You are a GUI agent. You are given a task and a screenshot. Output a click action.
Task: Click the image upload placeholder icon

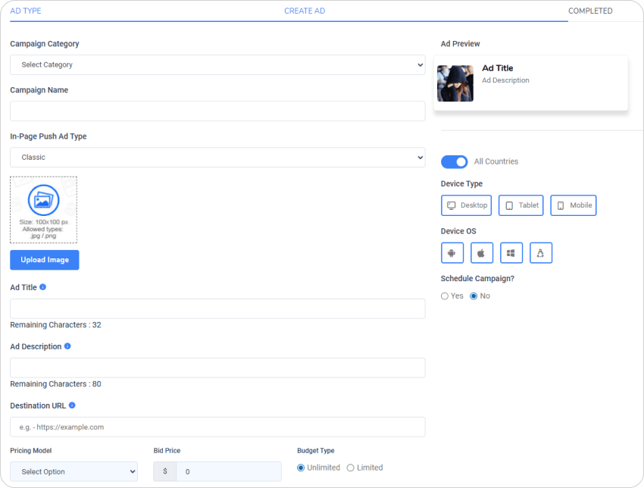point(43,201)
